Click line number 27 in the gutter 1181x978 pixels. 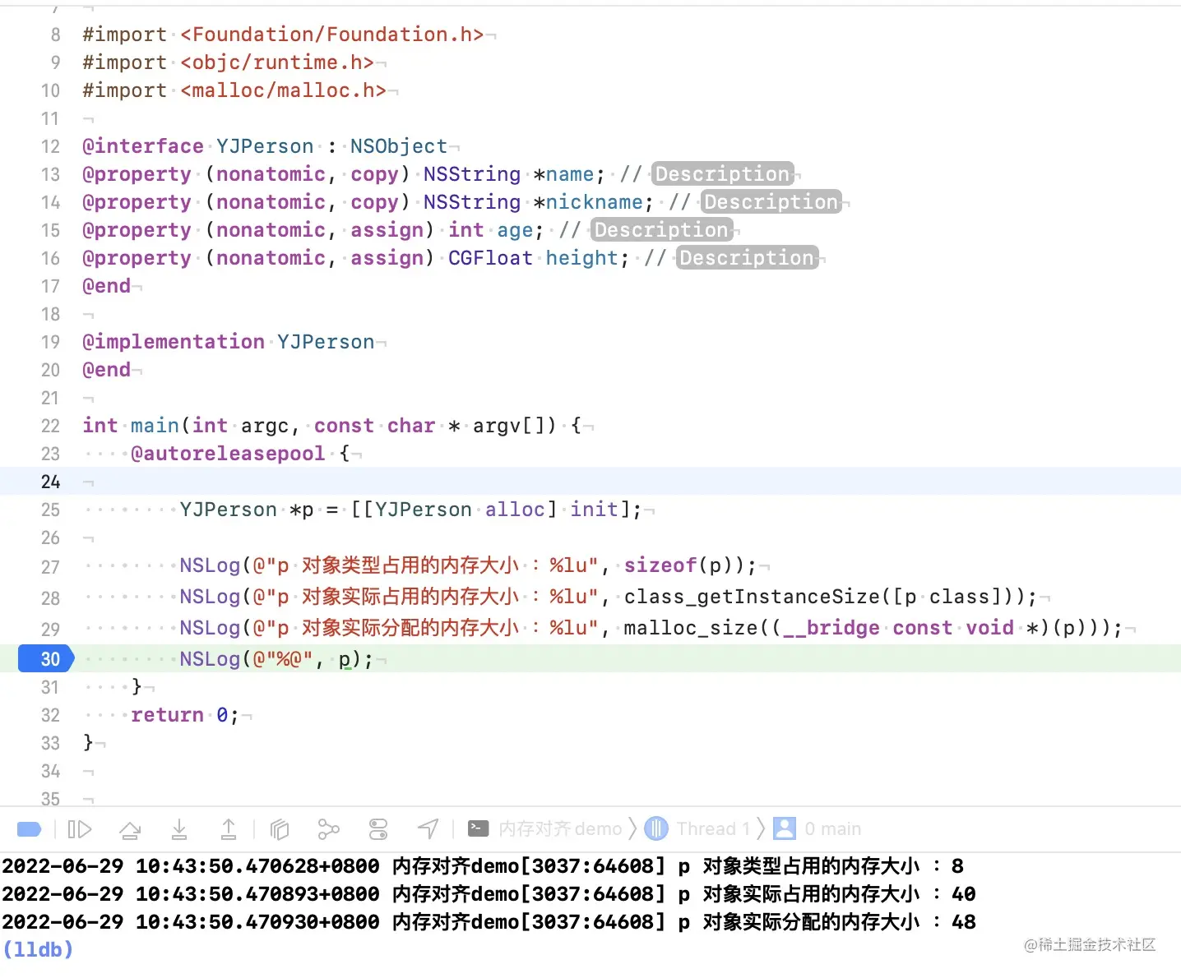pyautogui.click(x=50, y=567)
